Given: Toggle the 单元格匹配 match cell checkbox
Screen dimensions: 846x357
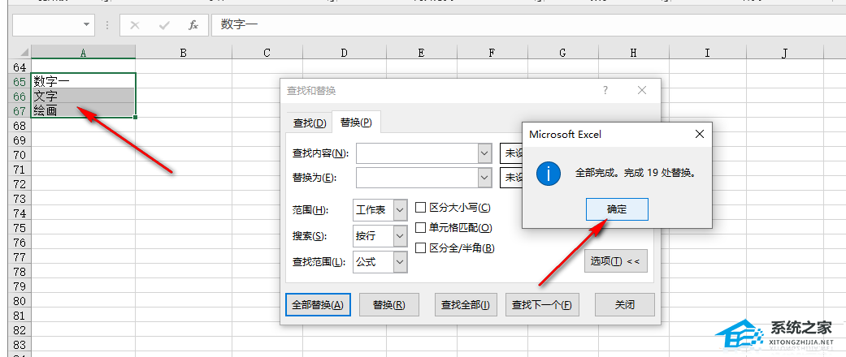Looking at the screenshot, I should click(421, 228).
